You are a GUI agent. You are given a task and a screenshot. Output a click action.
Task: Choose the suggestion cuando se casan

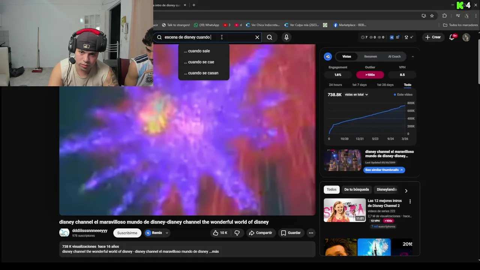tap(204, 73)
